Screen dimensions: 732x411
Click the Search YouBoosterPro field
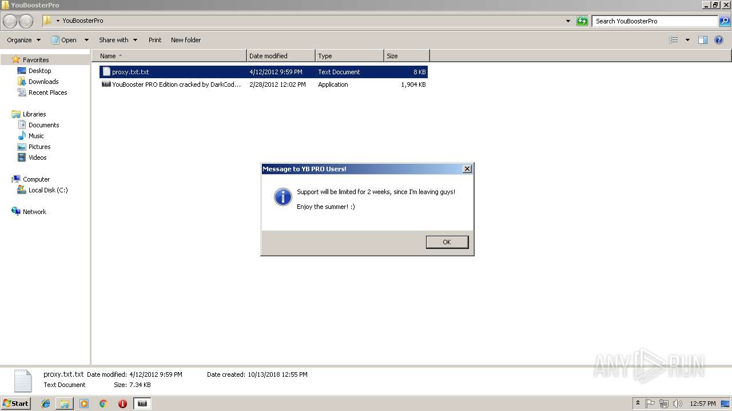(655, 21)
